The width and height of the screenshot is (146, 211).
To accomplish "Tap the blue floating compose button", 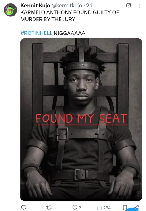I will point(132,209).
